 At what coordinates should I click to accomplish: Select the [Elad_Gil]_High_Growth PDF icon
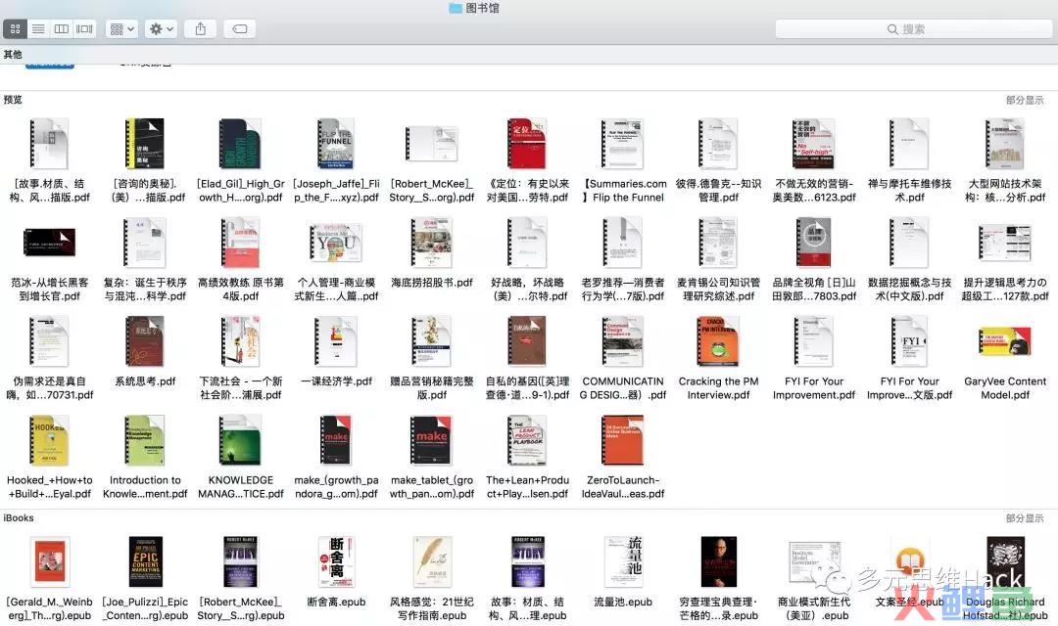click(x=241, y=144)
